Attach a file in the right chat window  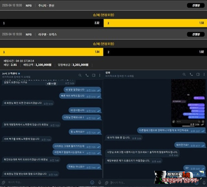pyautogui.click(x=106, y=183)
